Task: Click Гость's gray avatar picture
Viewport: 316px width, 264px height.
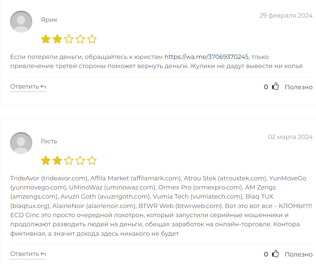Action: click(21, 143)
